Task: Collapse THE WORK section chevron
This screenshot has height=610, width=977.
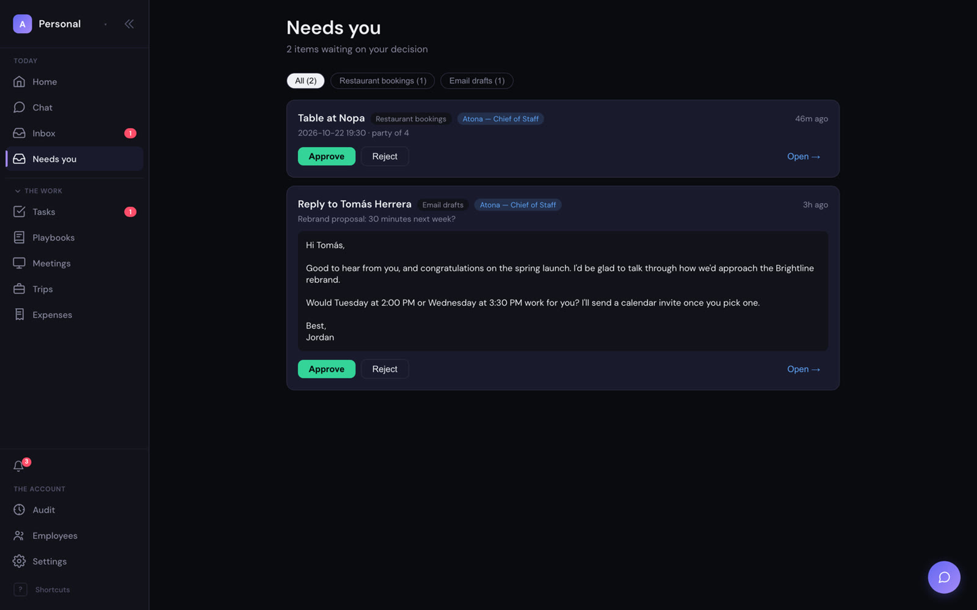Action: click(18, 191)
